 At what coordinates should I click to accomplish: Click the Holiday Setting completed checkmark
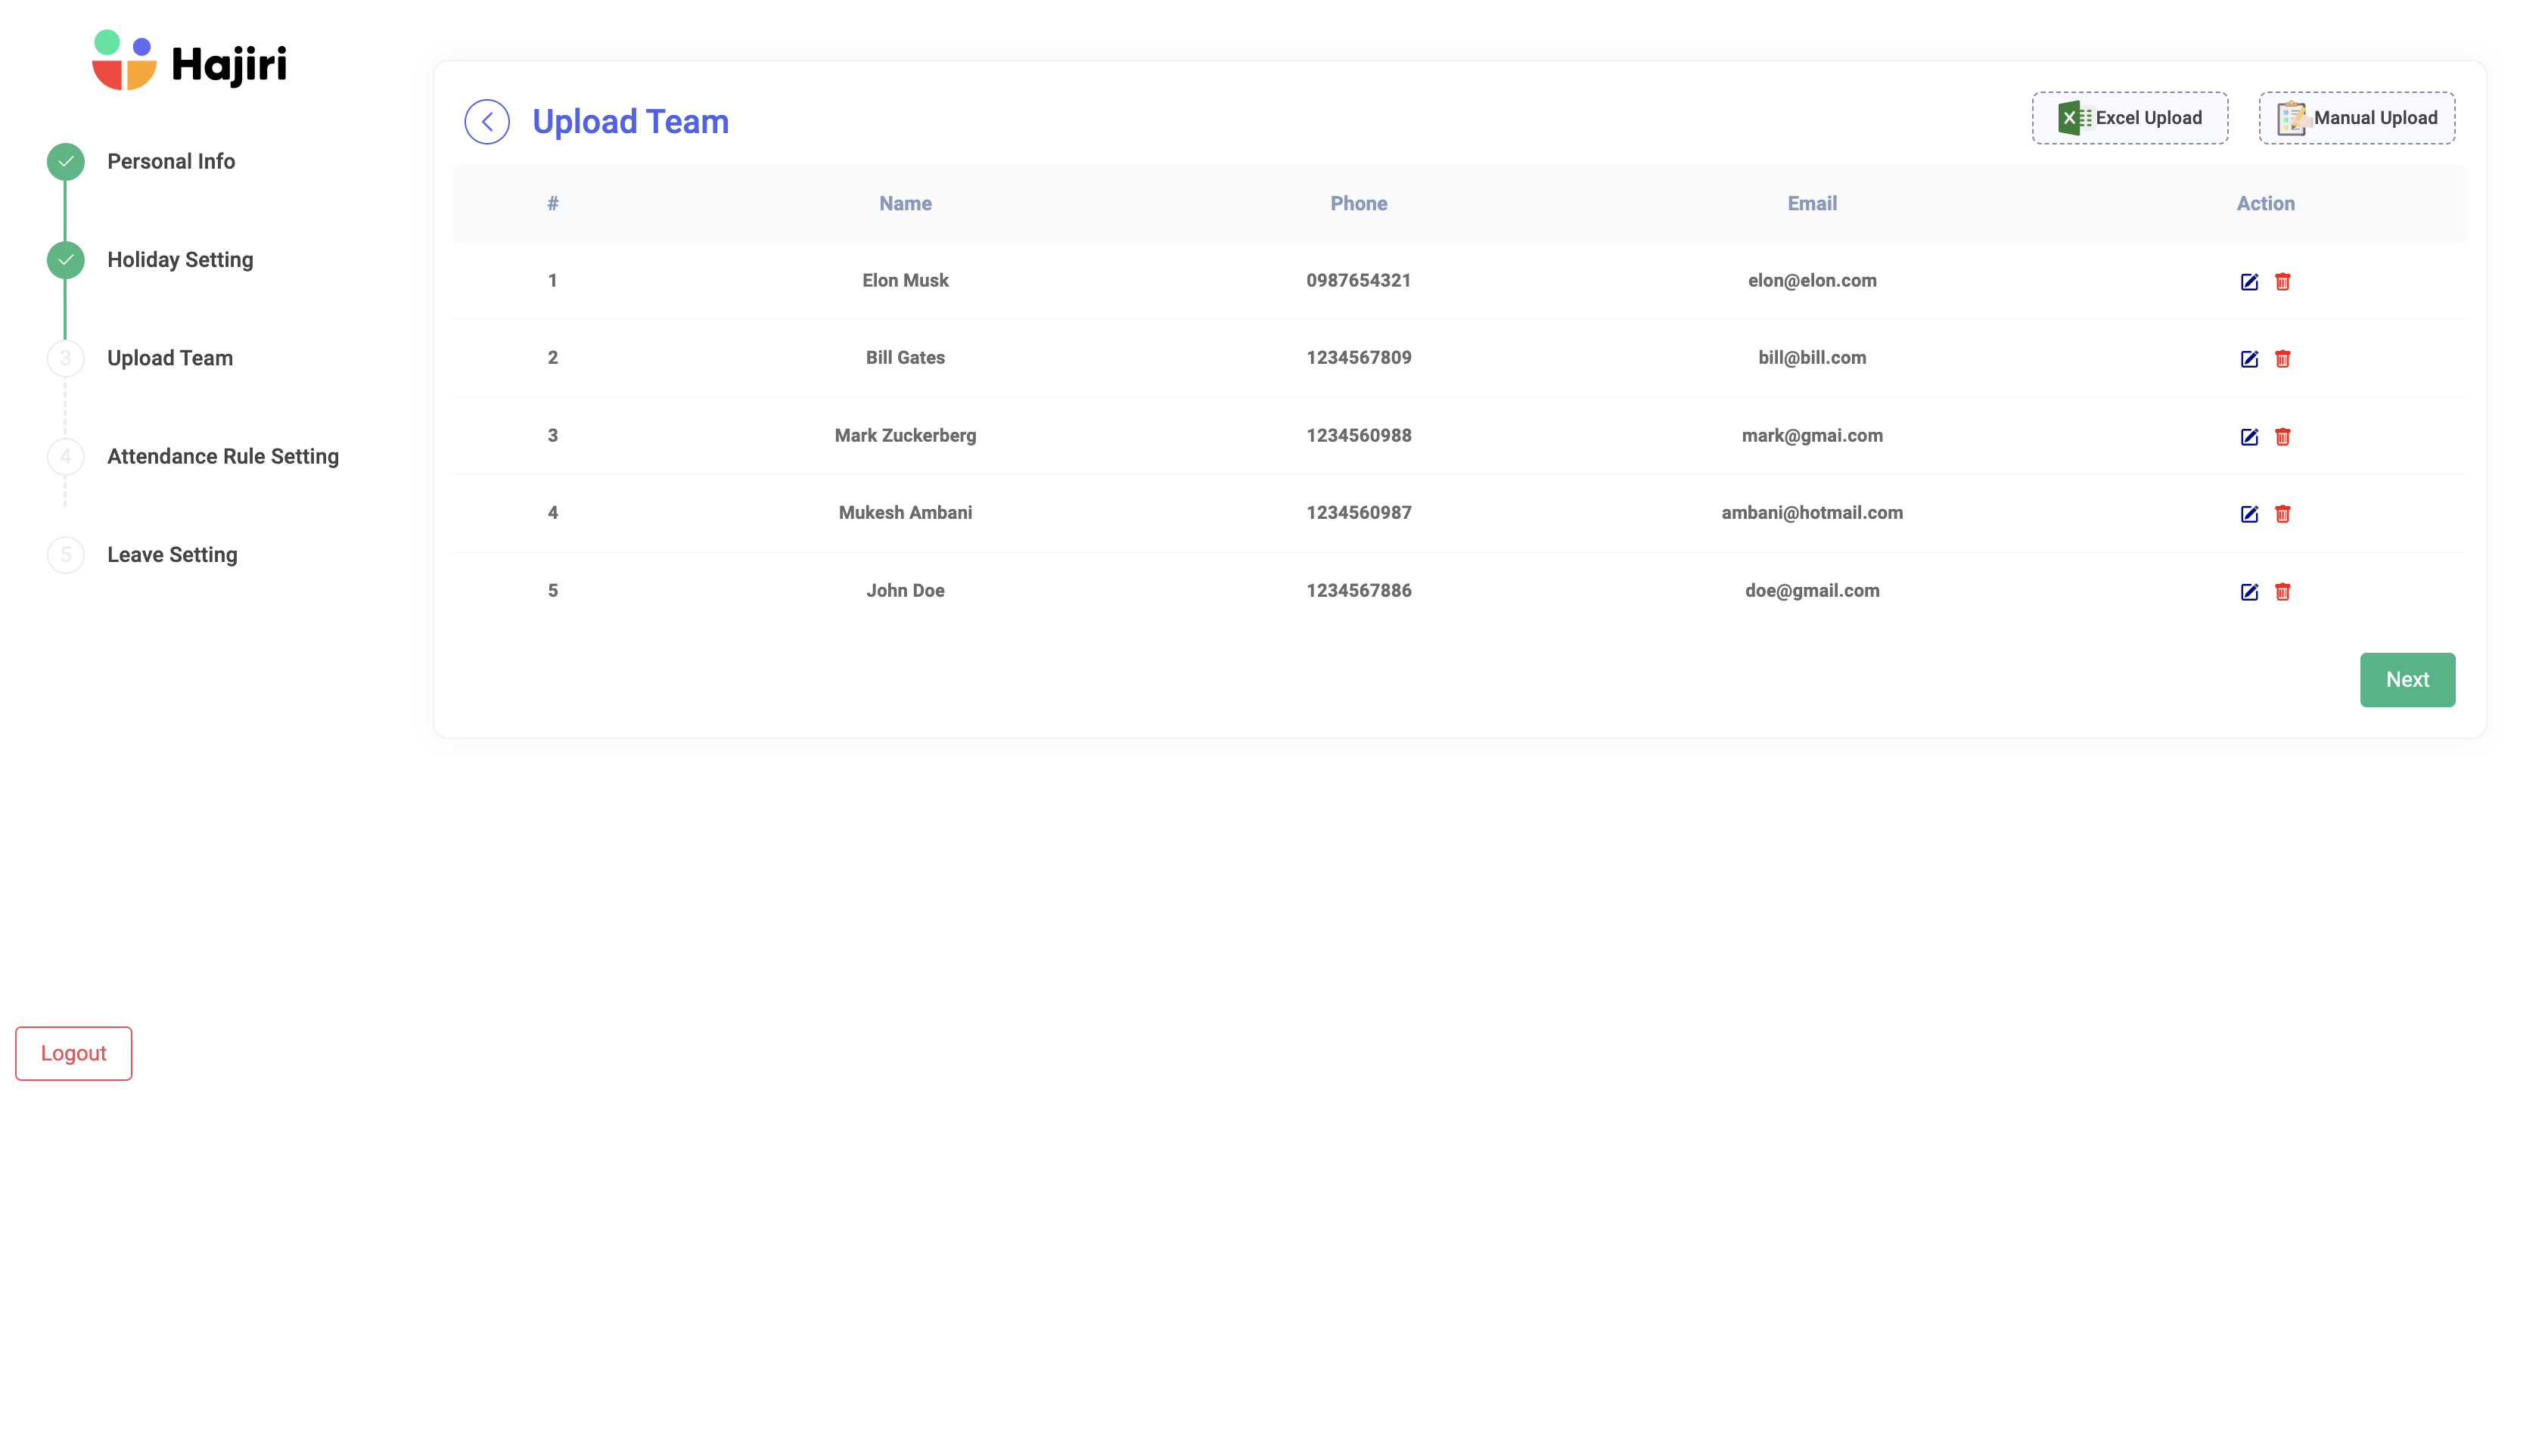[66, 260]
